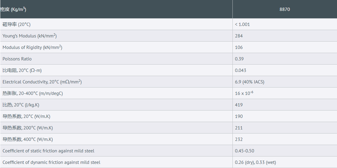The image size is (337, 168).
Task: Select the static friction coefficient label
Action: tap(48, 151)
